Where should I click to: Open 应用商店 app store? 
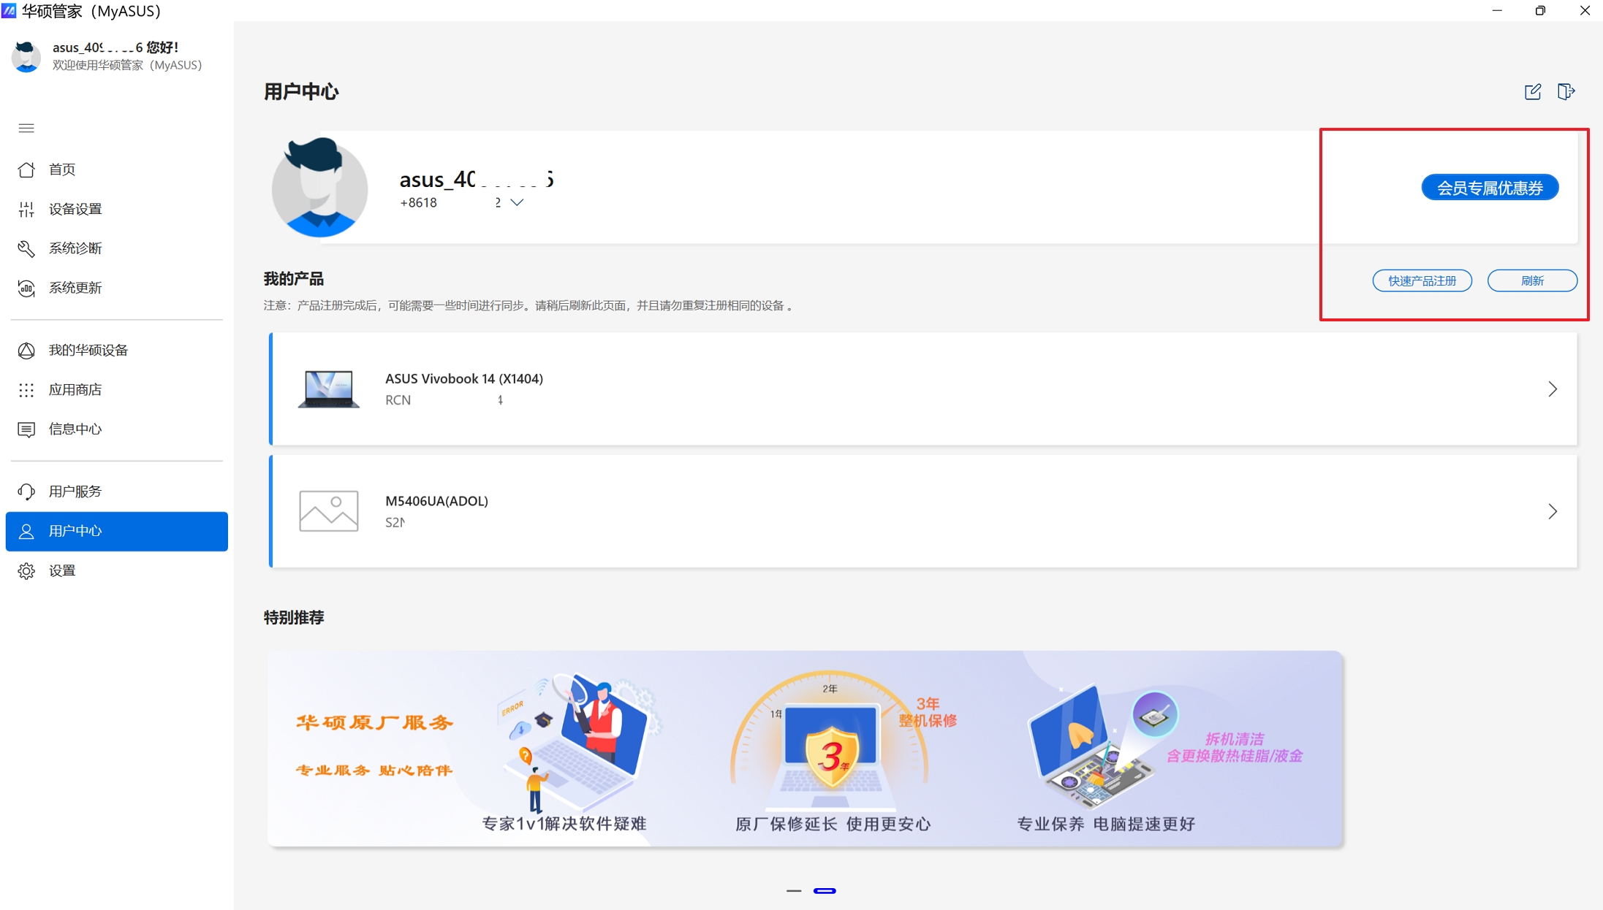coord(75,390)
